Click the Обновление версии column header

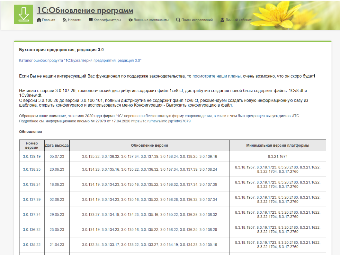(x=149, y=145)
